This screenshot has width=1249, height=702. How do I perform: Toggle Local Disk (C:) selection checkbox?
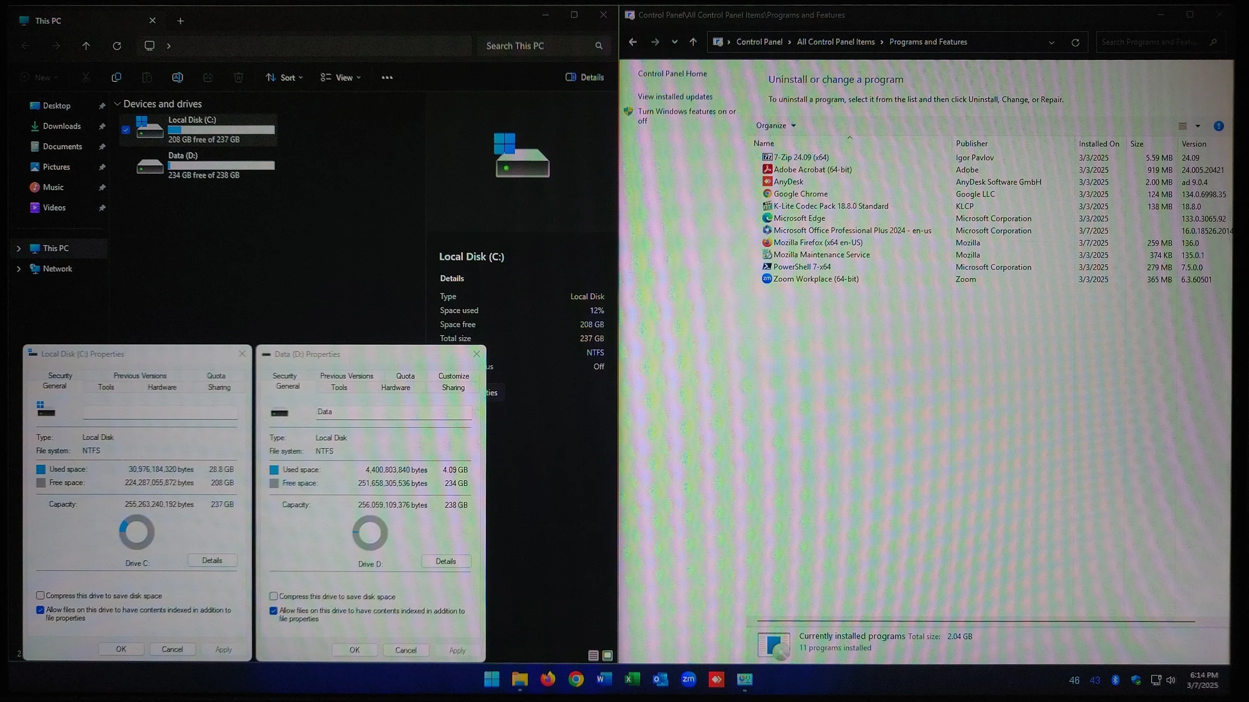126,130
